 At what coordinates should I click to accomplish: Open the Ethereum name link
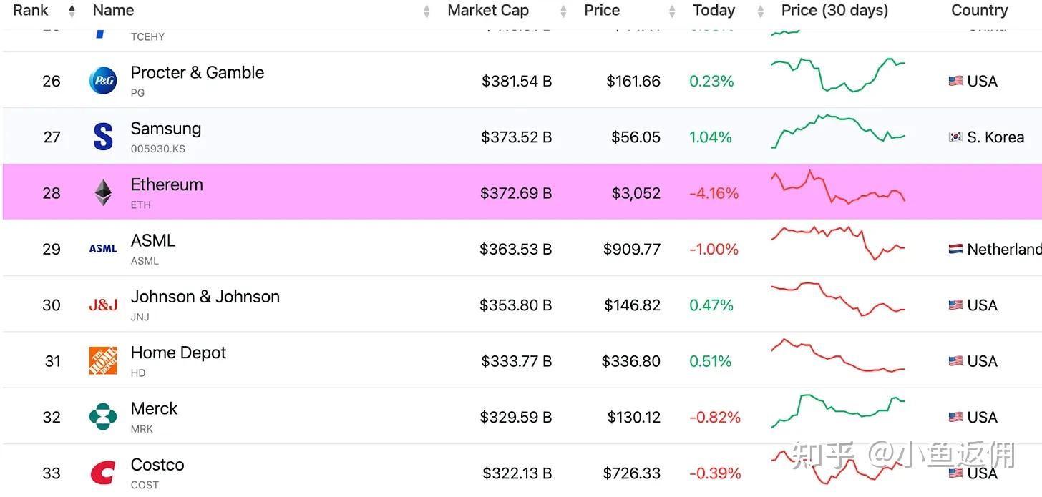click(167, 185)
